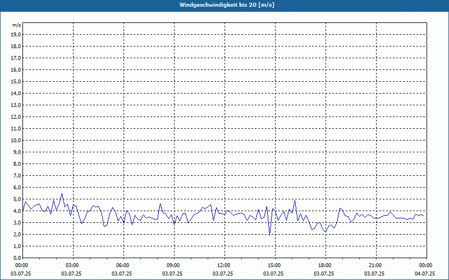This screenshot has height=280, width=449.
Task: Click the 18:00 time label
Action: (324, 265)
